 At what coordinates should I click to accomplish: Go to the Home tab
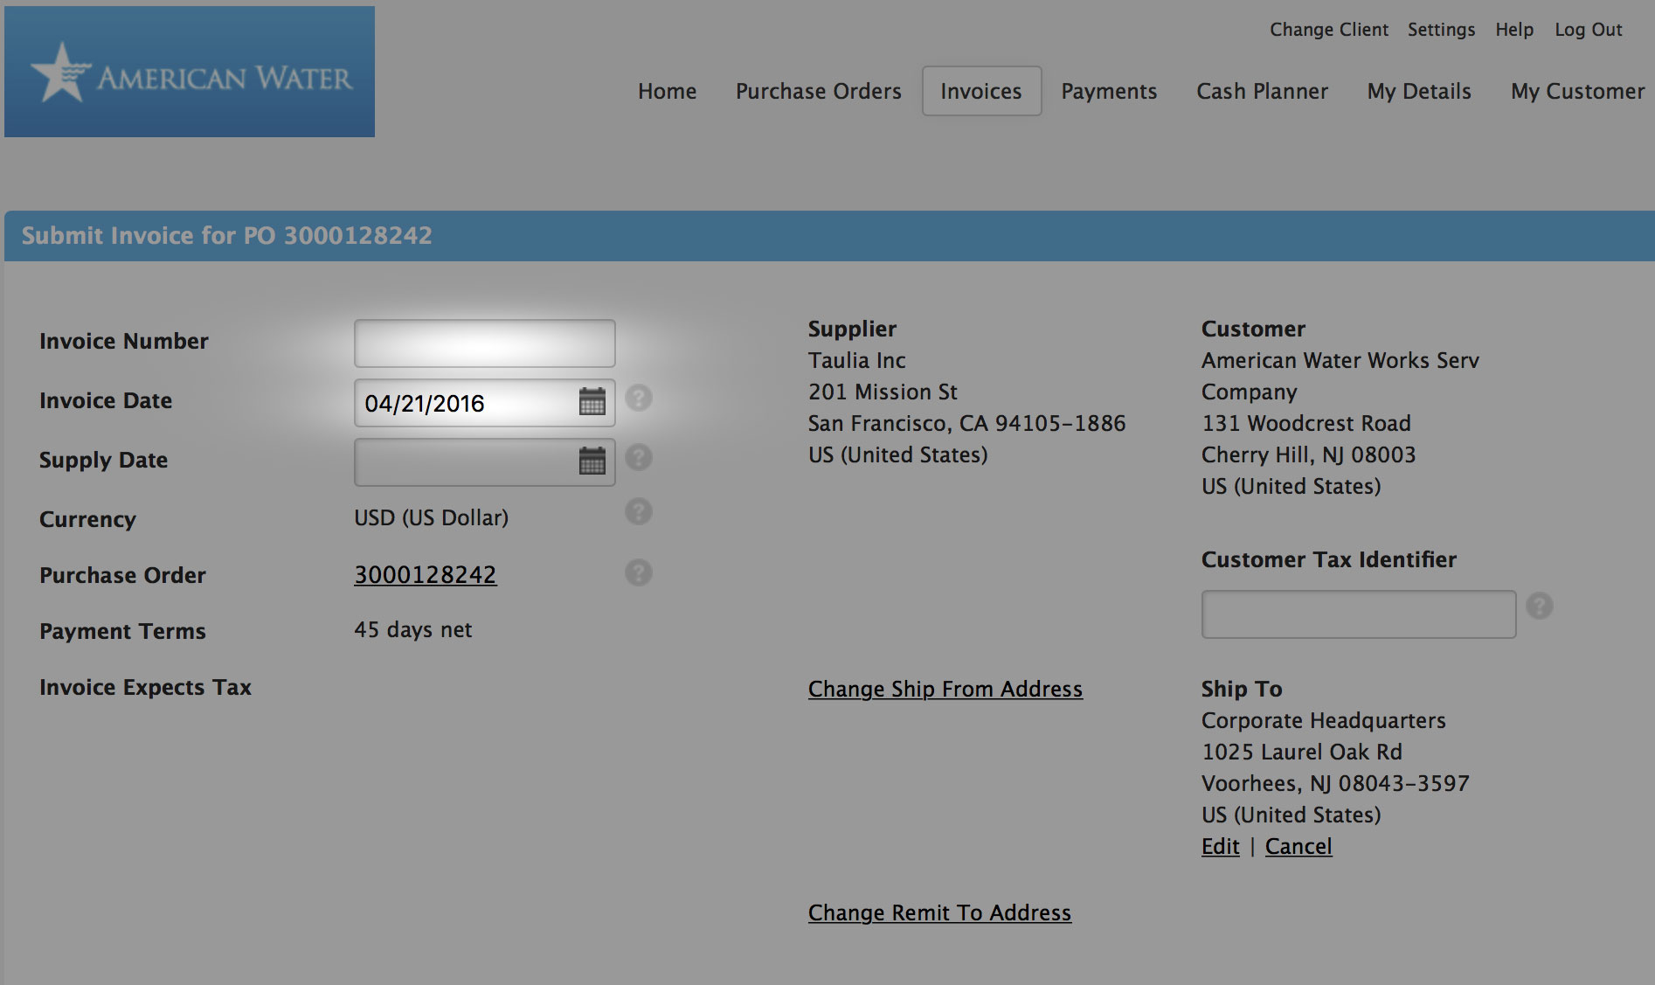click(668, 91)
